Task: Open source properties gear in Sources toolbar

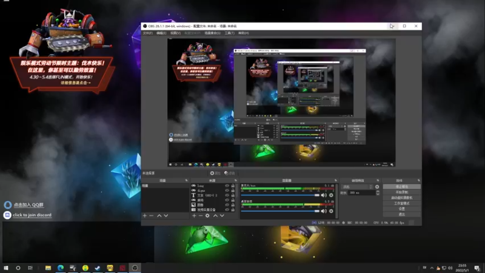Action: pos(207,215)
